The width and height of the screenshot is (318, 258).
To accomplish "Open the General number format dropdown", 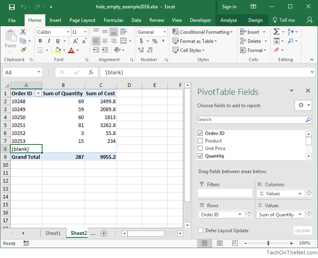I will click(165, 32).
